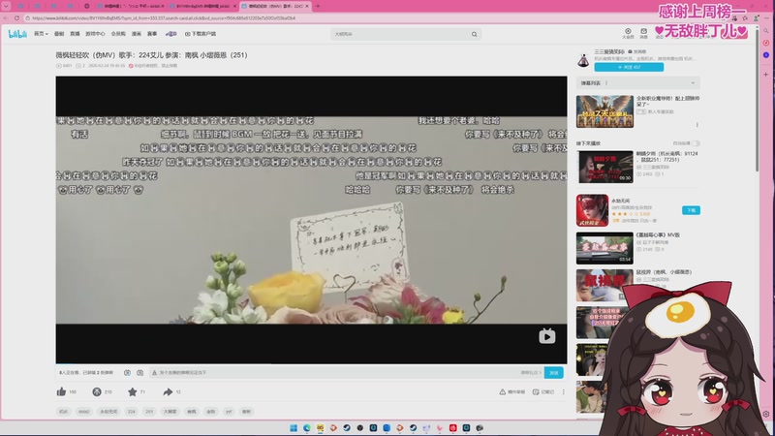This screenshot has height=436, width=775.
Task: Open game icon in bilibili navigation bar
Action: pos(171,34)
